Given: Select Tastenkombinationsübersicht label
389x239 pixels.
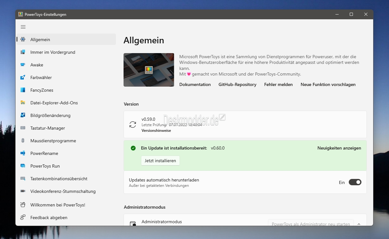Looking at the screenshot, I should pos(59,179).
